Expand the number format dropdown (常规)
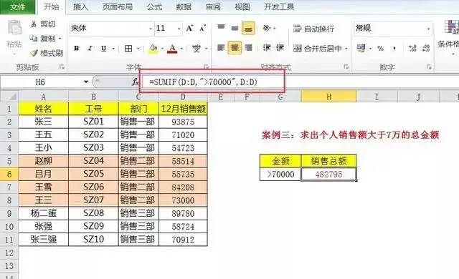Viewport: 459px width, 279px height. (428, 29)
